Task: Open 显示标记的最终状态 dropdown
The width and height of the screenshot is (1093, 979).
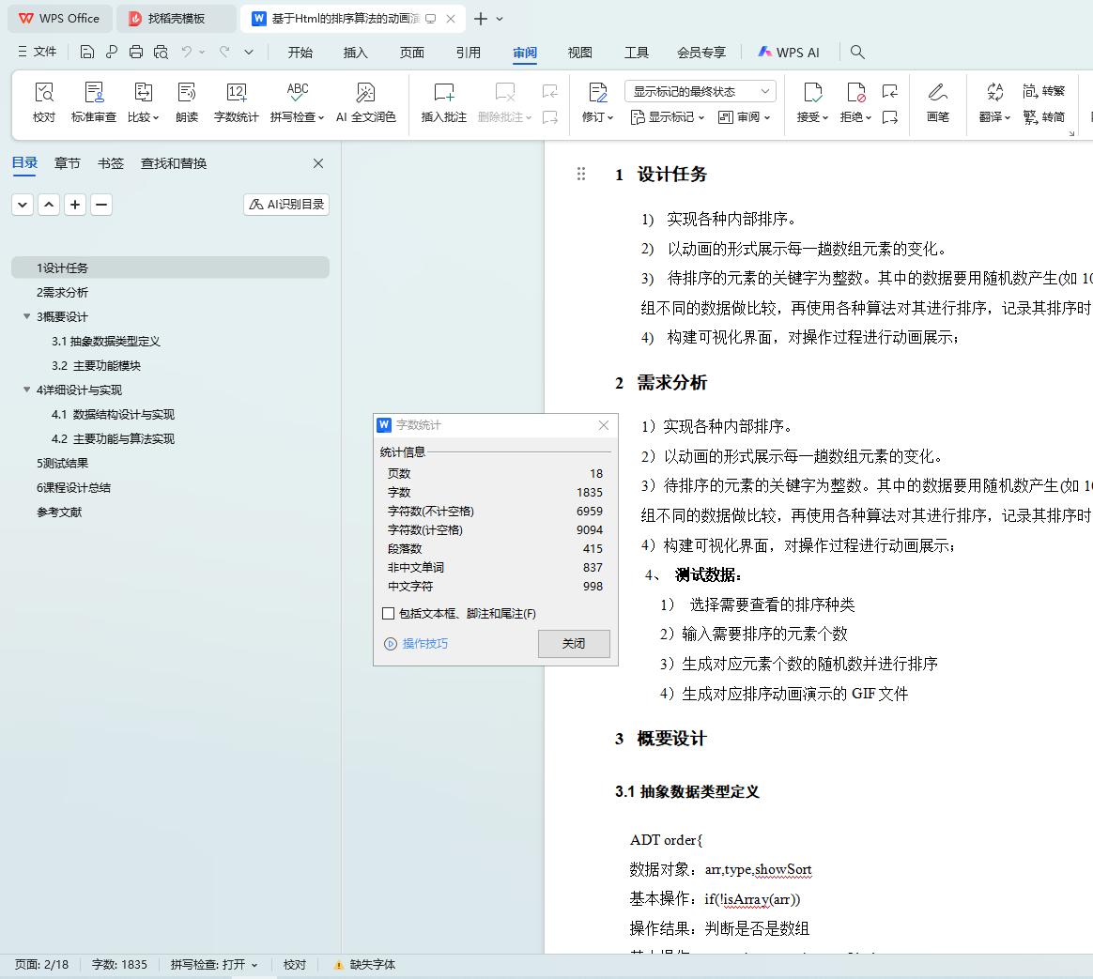Action: click(x=700, y=91)
